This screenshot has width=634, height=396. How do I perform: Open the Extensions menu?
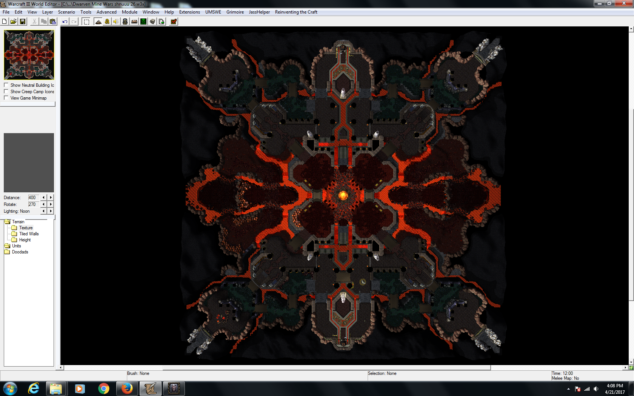189,12
